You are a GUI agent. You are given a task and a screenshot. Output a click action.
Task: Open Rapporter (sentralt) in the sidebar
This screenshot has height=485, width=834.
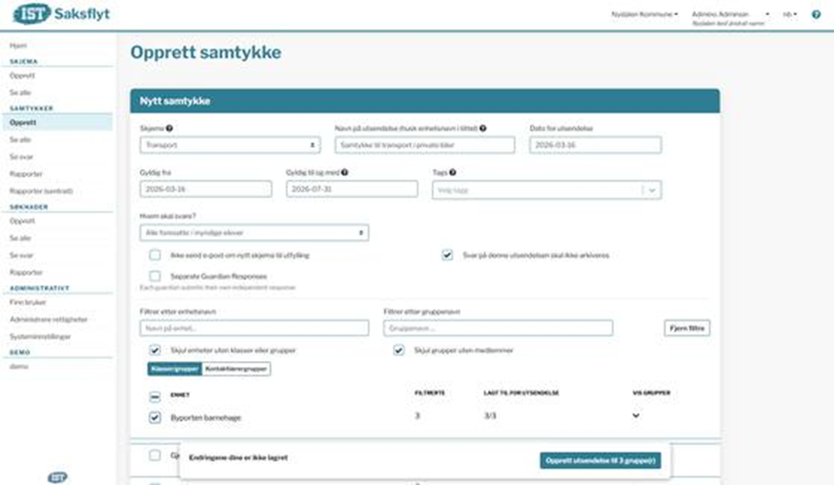click(x=41, y=191)
